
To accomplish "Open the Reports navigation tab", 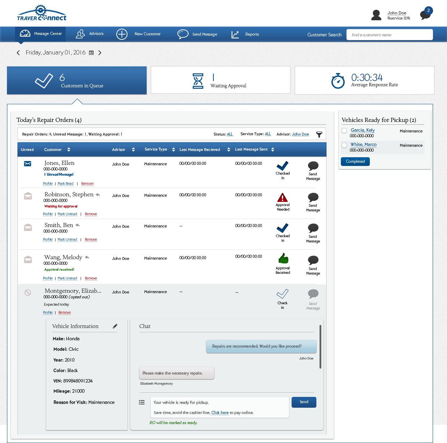I will 245,34.
